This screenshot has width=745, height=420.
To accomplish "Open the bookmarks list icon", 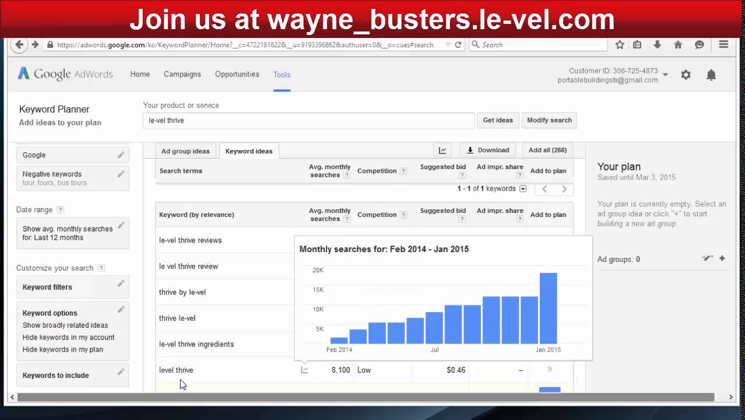I will click(637, 45).
